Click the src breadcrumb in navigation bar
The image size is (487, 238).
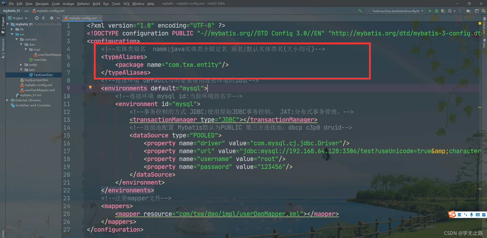tap(26, 11)
